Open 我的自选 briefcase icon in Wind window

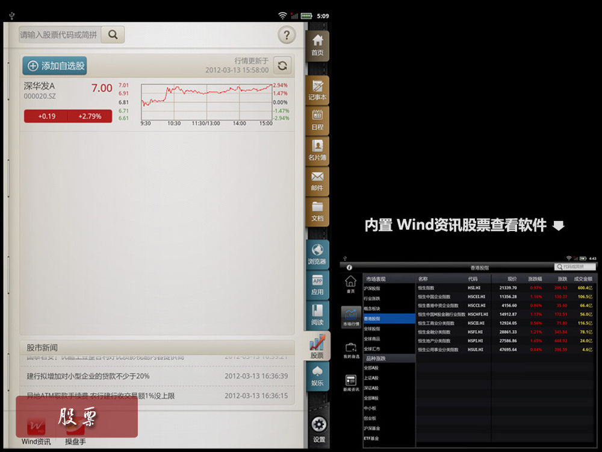pyautogui.click(x=351, y=351)
